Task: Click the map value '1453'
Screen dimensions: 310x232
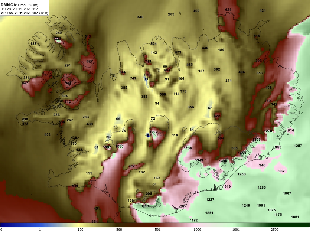Action: (x=242, y=153)
